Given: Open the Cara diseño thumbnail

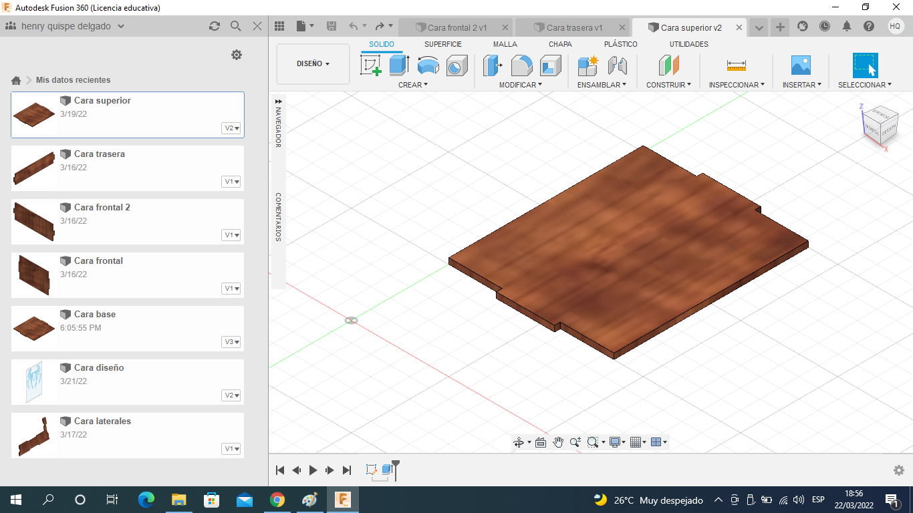Looking at the screenshot, I should click(x=33, y=382).
